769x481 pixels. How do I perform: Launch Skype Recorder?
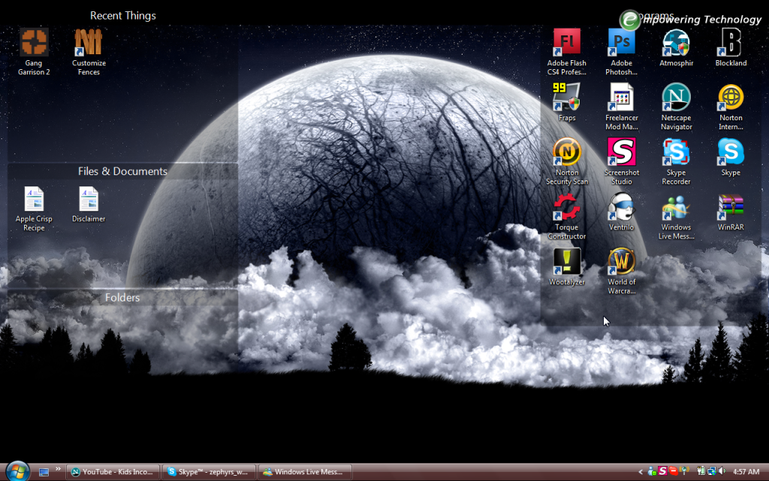[x=677, y=161]
